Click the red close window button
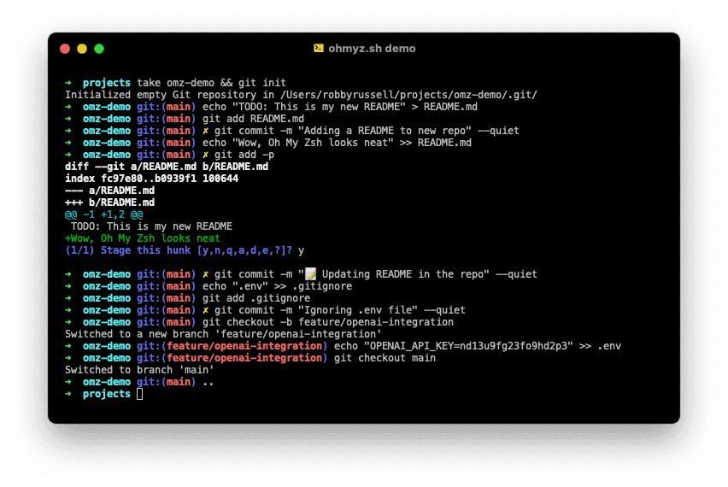 (x=65, y=49)
